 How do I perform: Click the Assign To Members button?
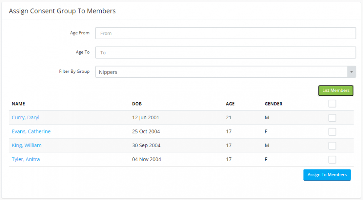[327, 175]
